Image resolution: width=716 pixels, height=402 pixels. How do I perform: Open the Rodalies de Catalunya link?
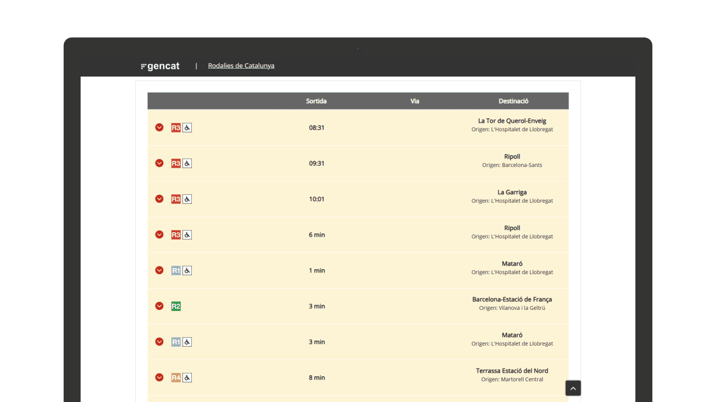tap(241, 65)
